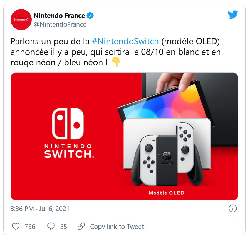Image resolution: width=248 pixels, height=240 pixels.
Task: Open the @NintendoFrance handle
Action: point(60,24)
